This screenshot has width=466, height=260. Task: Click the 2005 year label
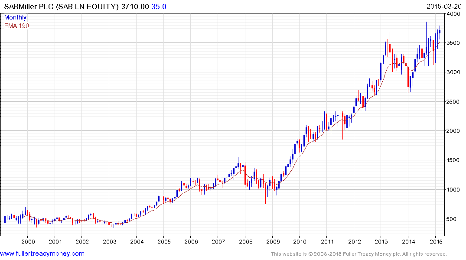(164, 241)
